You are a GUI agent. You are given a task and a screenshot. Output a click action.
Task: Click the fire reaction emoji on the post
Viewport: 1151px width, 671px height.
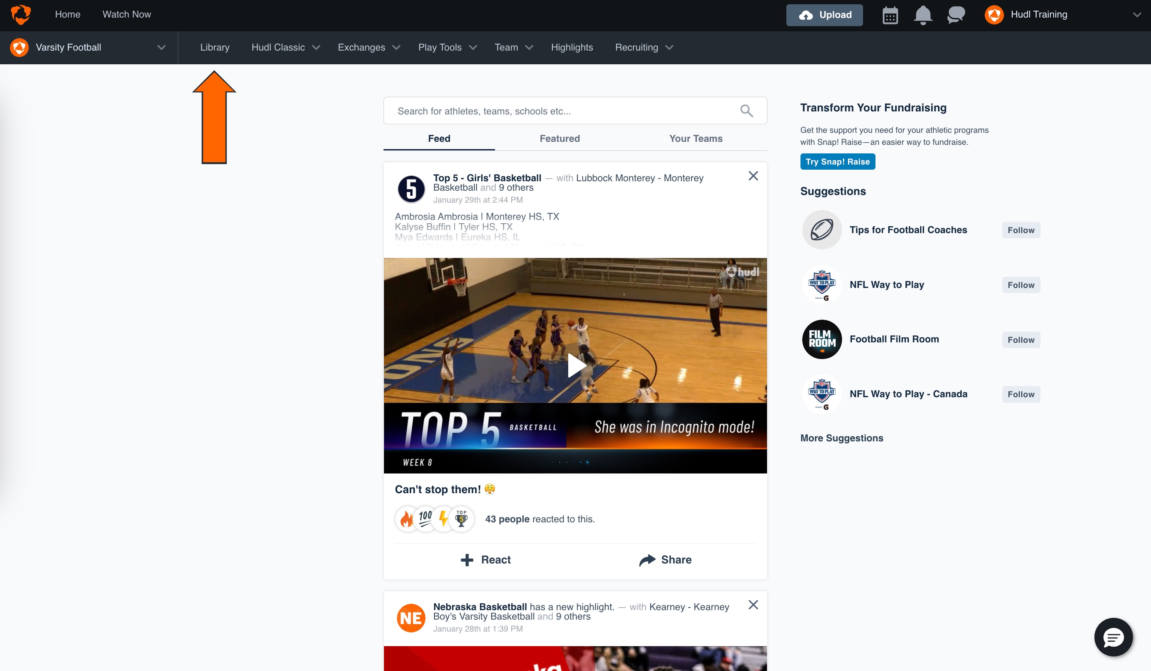(x=407, y=519)
